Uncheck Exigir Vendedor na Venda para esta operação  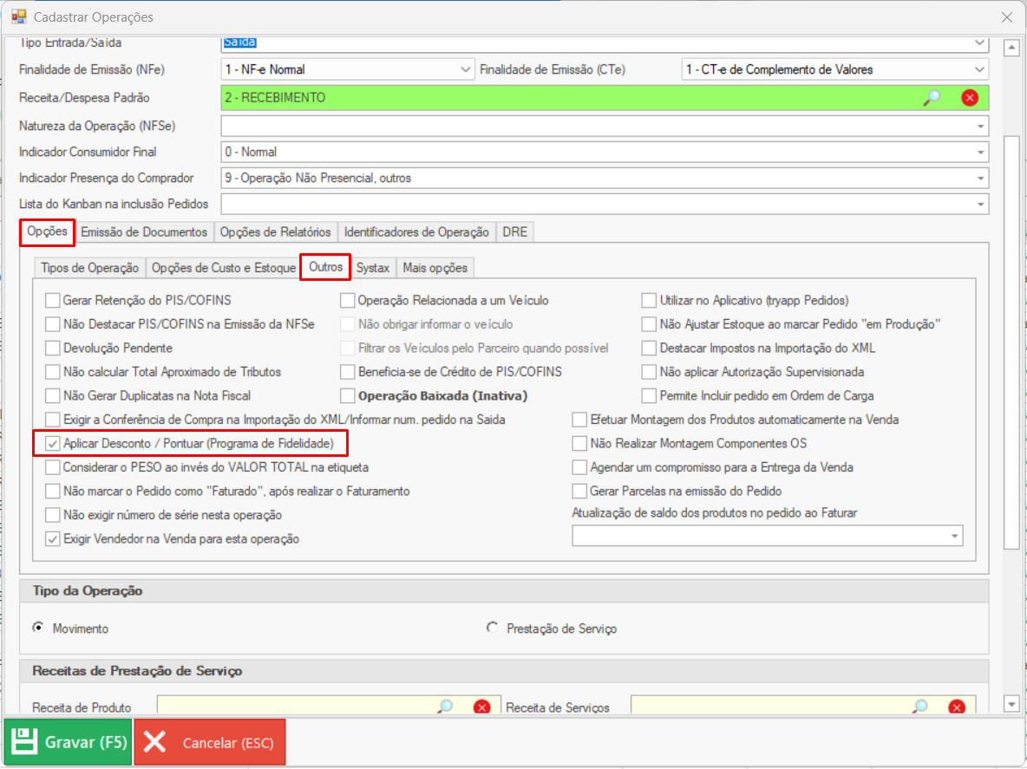coord(52,539)
